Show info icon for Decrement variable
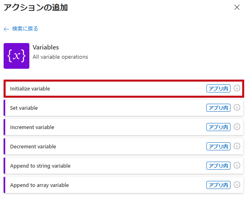This screenshot has height=197, width=247. tap(237, 146)
